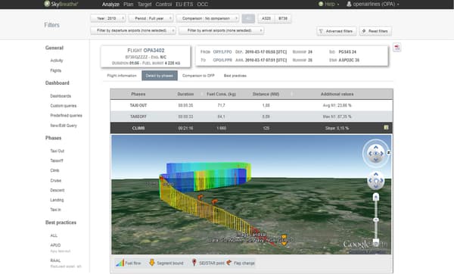This screenshot has width=454, height=274.
Task: Click the Reset filters button
Action: tap(375, 31)
